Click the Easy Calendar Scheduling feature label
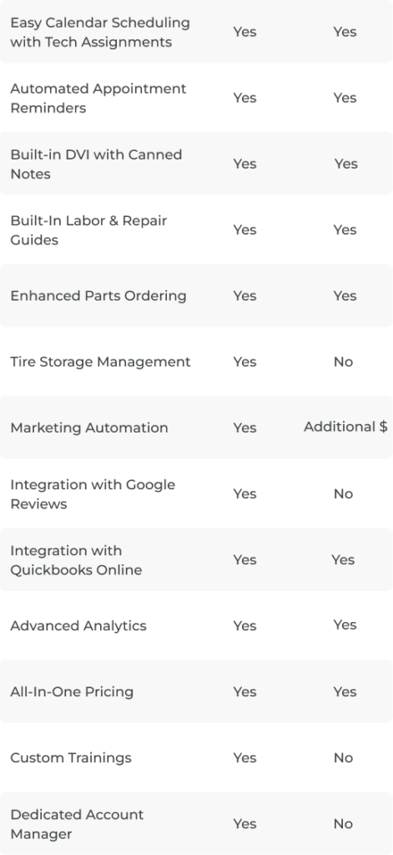Viewport: 393px width, 855px height. point(100,33)
